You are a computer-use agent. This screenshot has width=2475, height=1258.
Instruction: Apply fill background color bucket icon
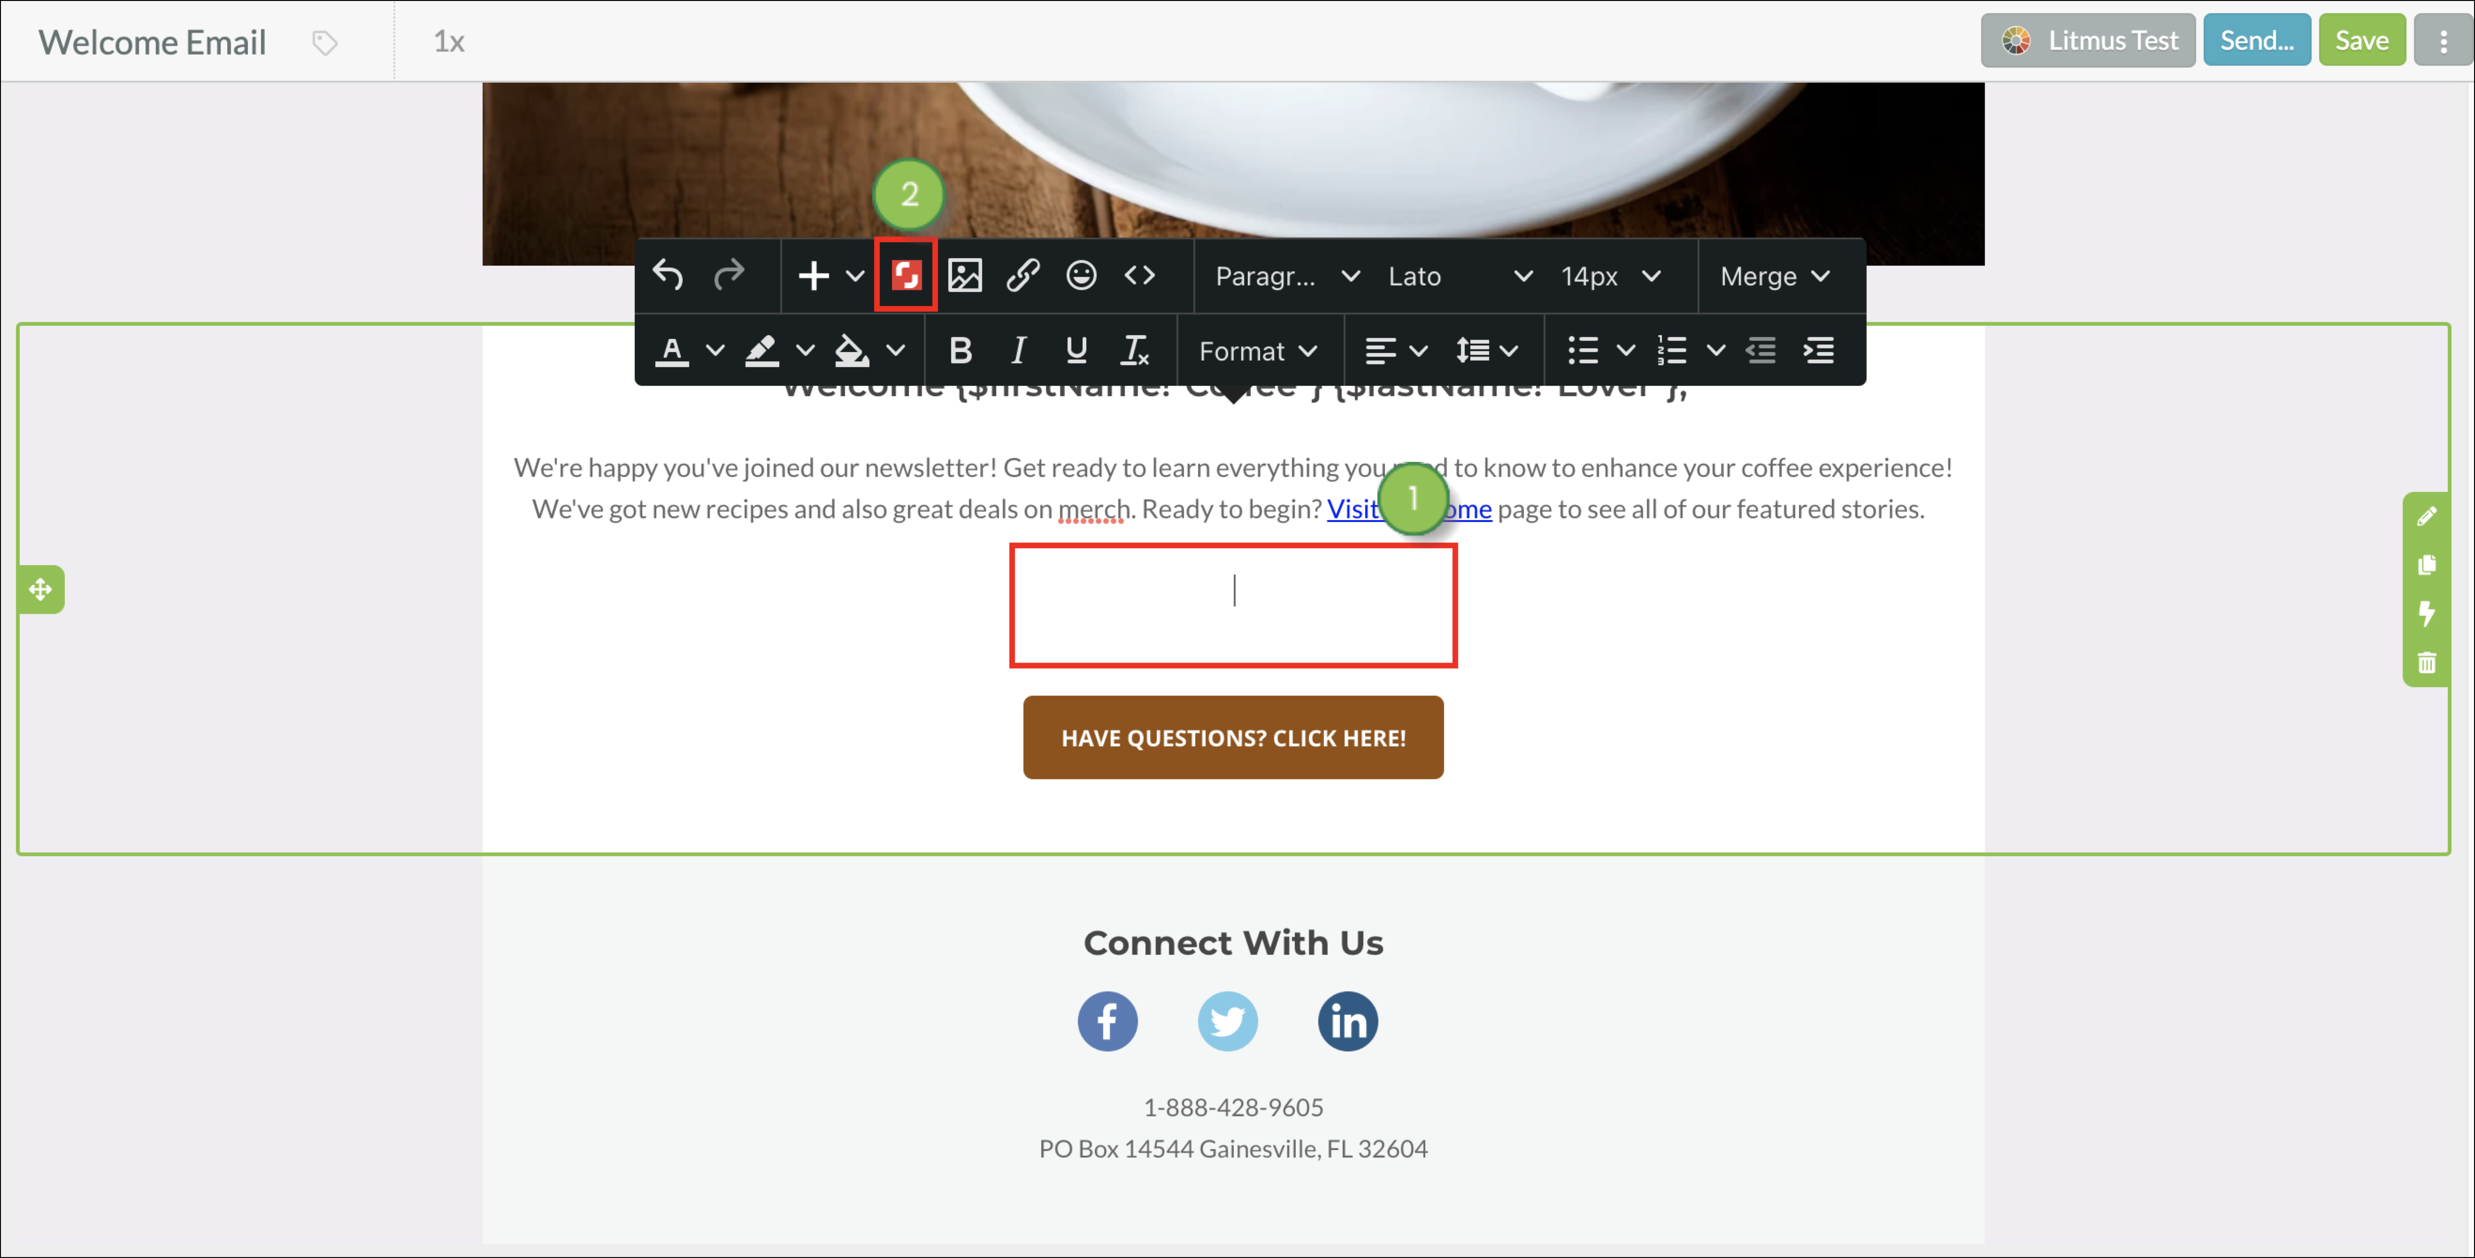point(851,351)
